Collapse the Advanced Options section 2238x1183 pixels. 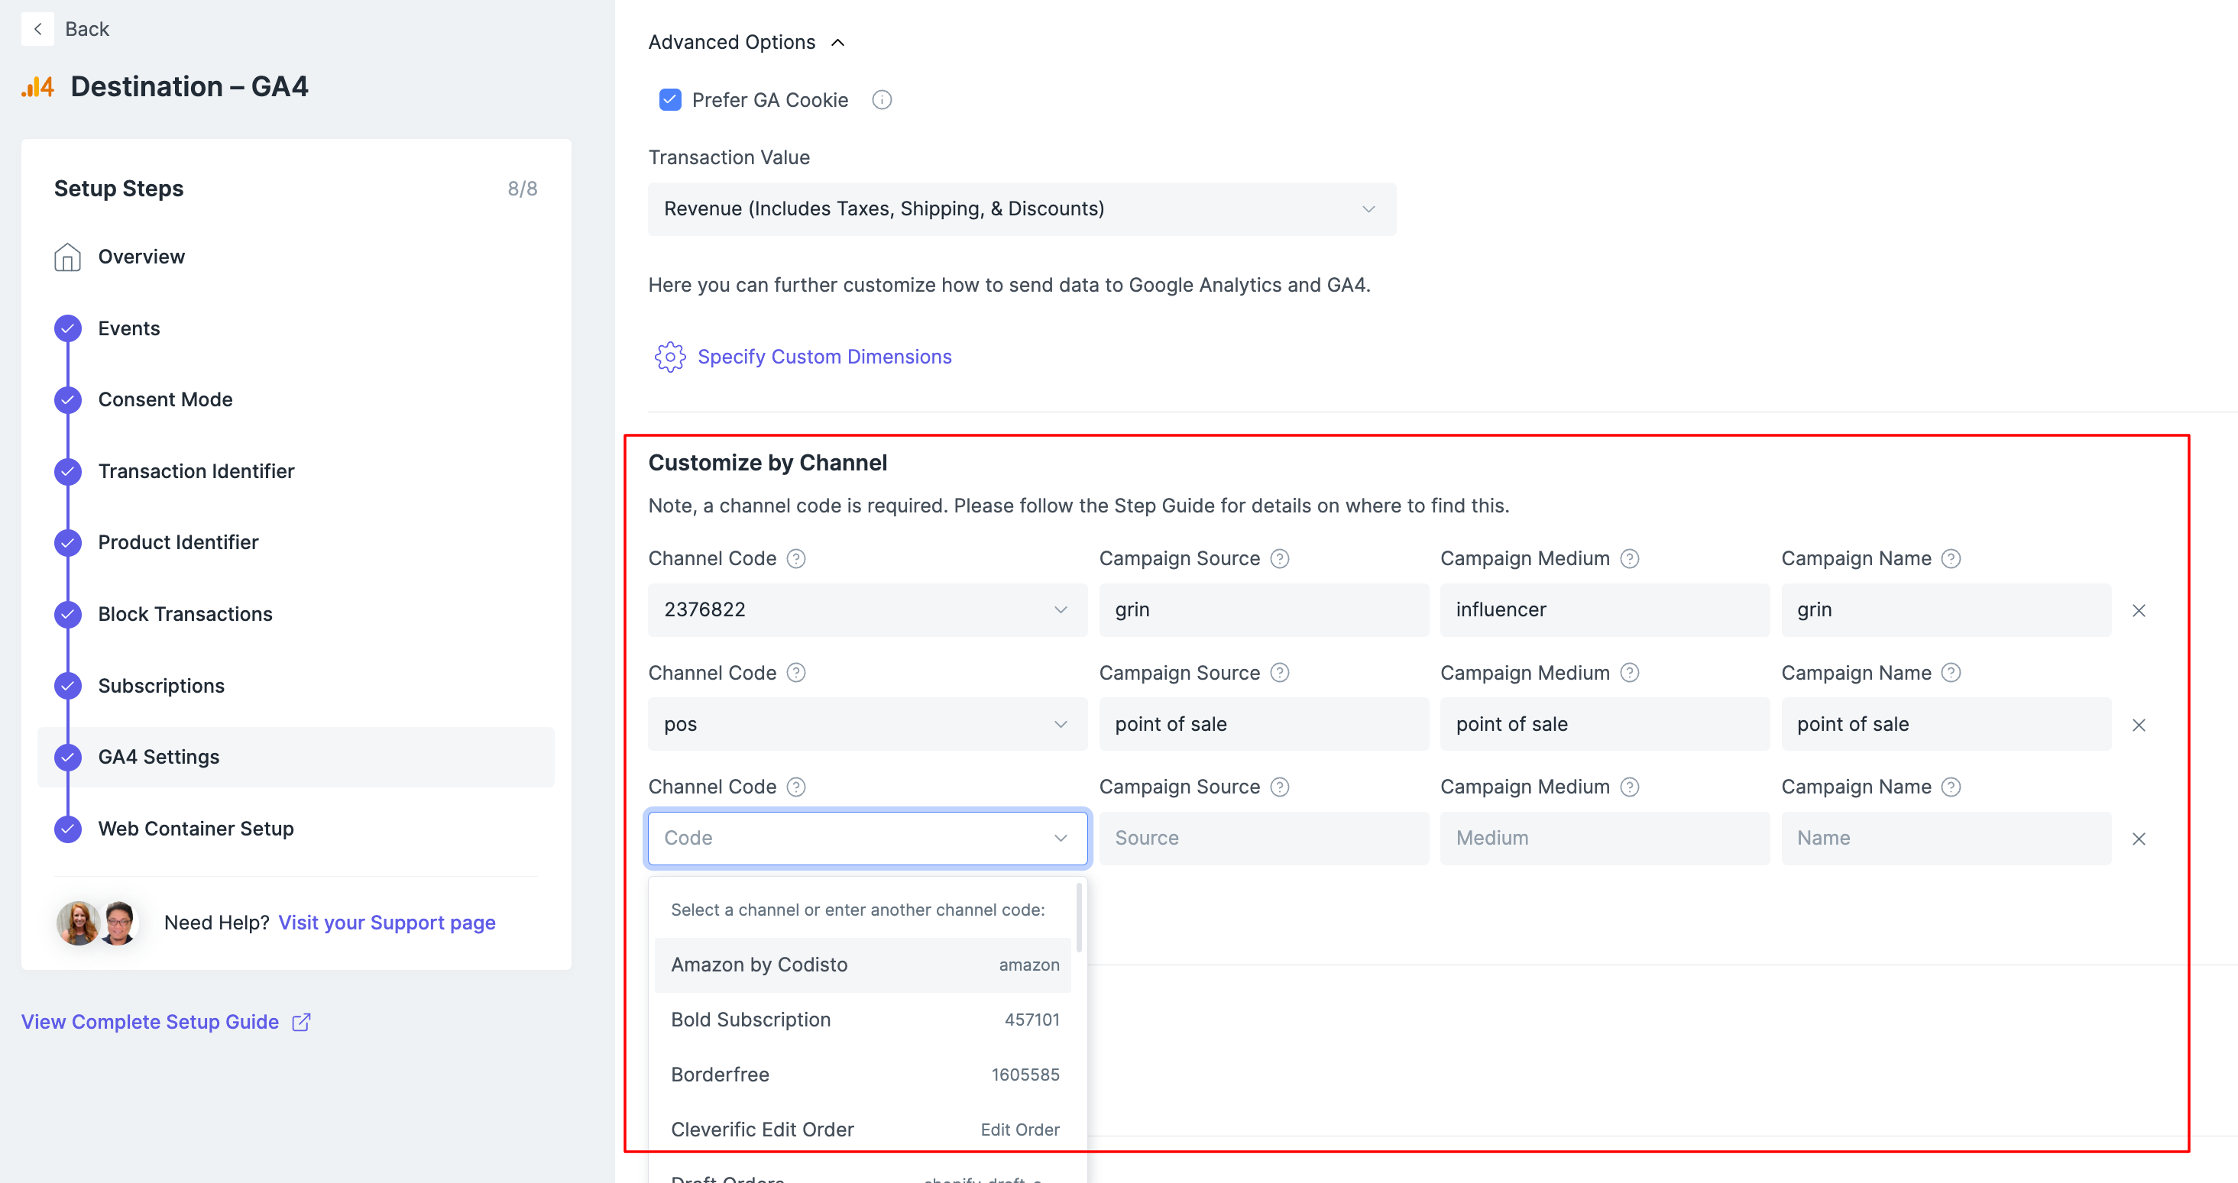(x=837, y=43)
